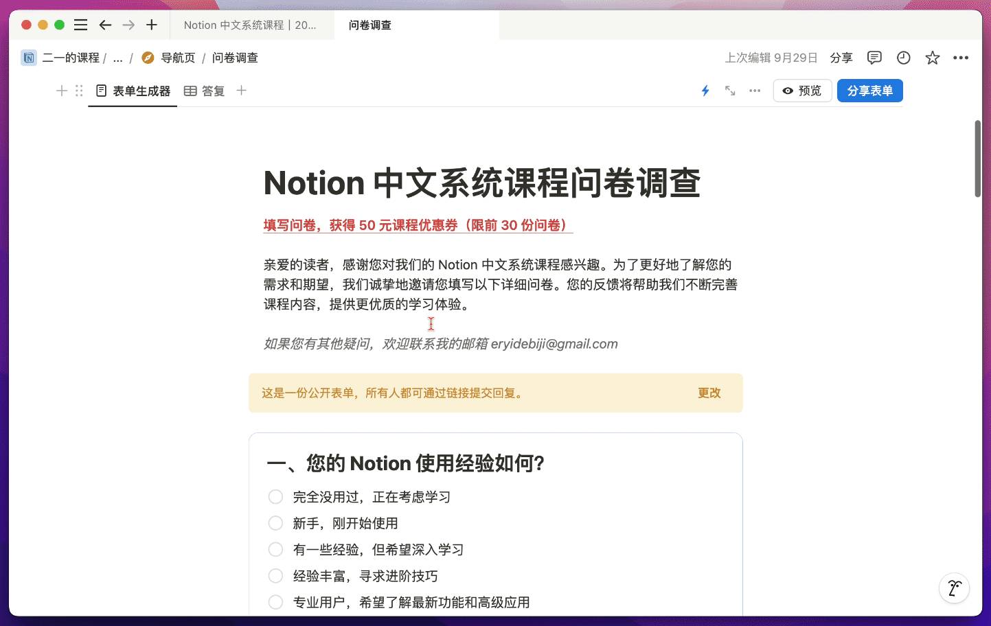Click the compass icon next to 导航页

point(148,58)
